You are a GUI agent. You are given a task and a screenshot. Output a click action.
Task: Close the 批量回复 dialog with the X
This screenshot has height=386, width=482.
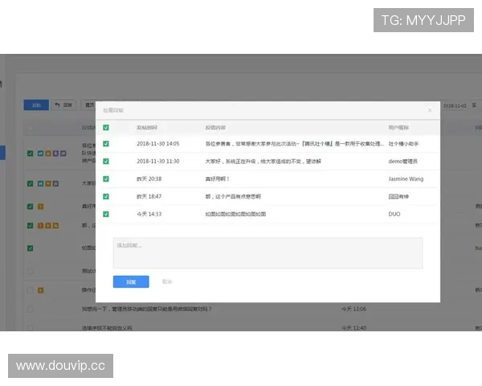(430, 110)
